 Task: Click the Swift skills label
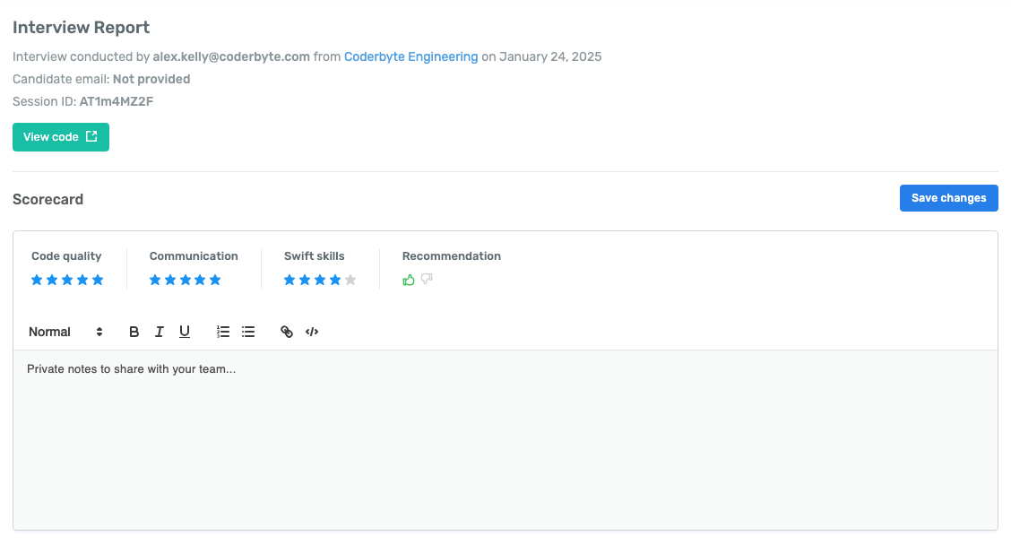(314, 256)
